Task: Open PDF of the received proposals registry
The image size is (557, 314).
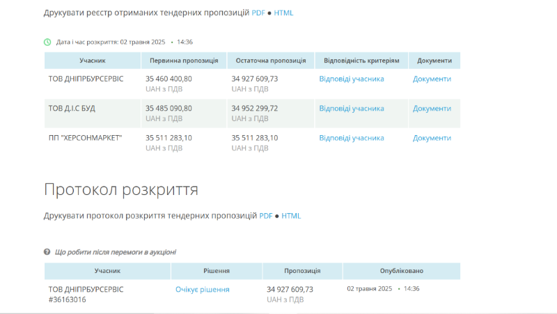Action: (258, 13)
